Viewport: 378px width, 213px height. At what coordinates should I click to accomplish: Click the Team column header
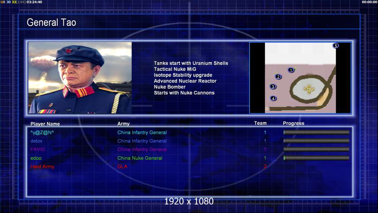(260, 123)
